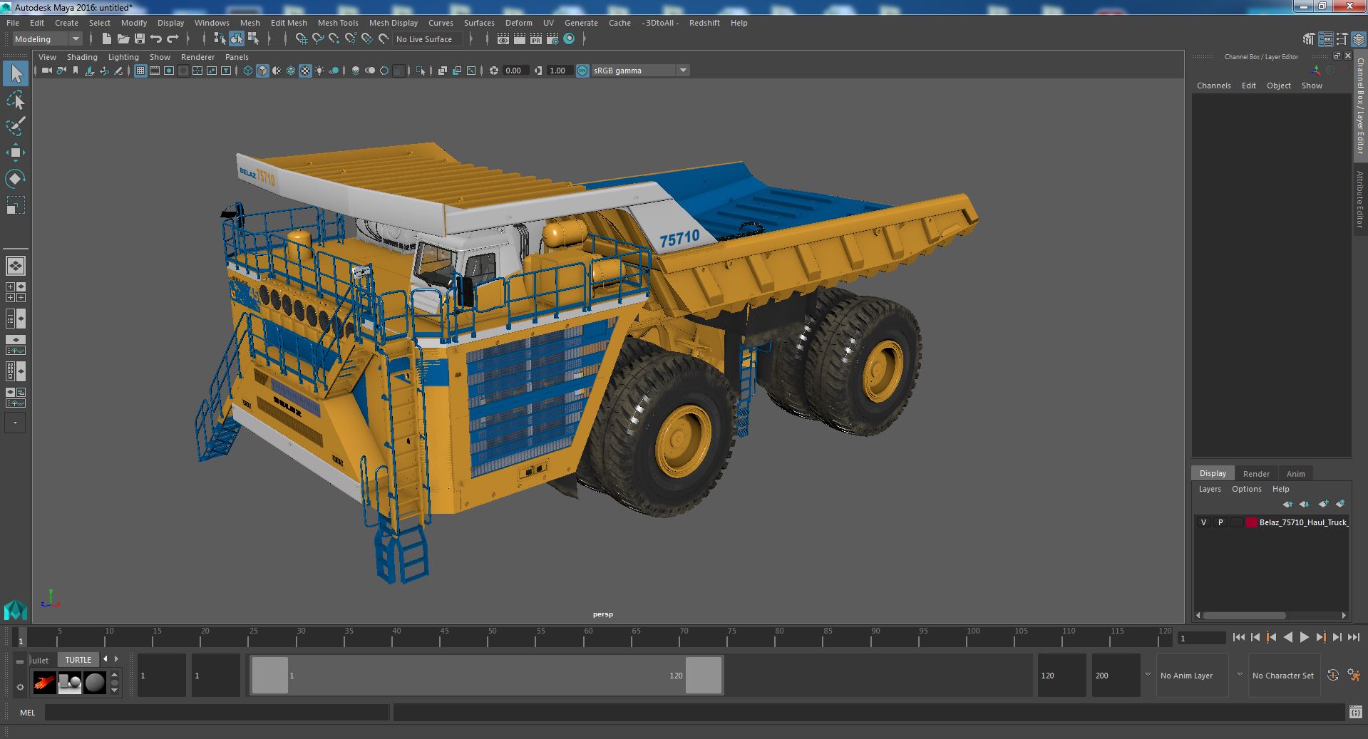Activate the Lasso select tool

16,100
